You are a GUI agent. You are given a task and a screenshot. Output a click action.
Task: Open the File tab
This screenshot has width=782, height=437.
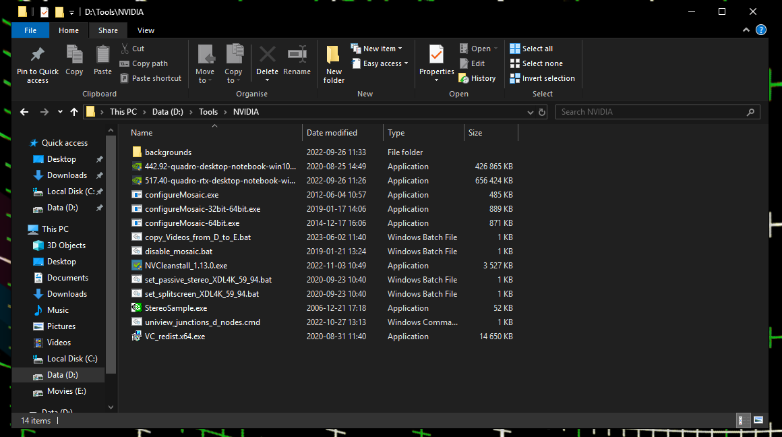pos(30,30)
